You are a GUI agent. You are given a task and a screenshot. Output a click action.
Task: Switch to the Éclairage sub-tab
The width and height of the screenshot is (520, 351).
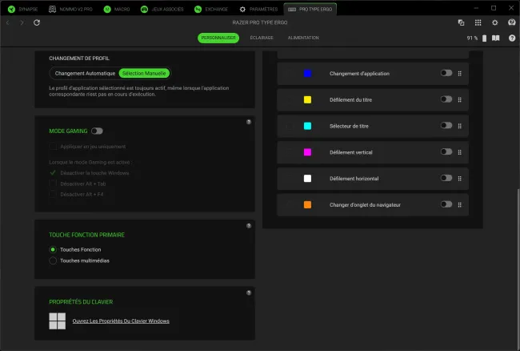262,38
